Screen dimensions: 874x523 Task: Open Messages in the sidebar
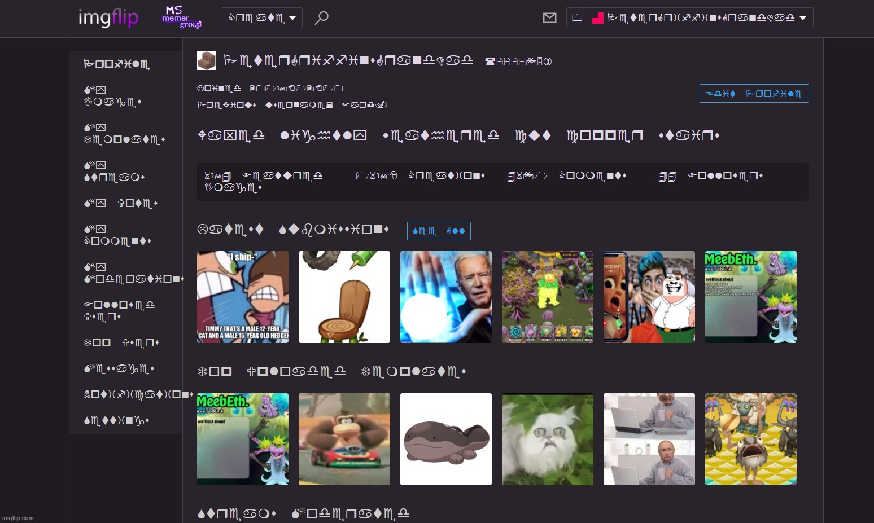[x=119, y=368]
